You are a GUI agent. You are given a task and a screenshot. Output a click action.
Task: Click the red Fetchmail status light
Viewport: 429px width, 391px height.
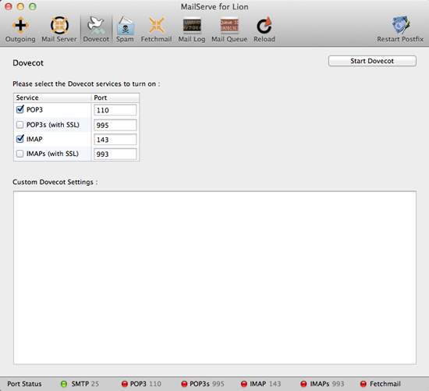click(363, 384)
